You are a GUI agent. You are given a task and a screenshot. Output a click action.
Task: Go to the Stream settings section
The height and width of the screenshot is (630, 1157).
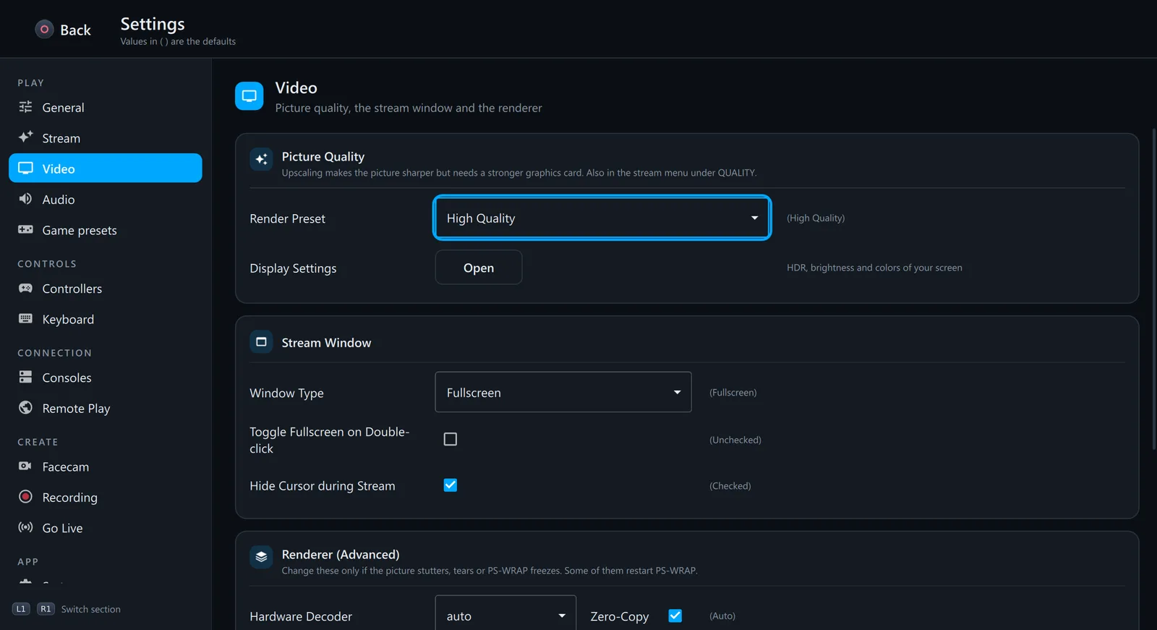106,137
